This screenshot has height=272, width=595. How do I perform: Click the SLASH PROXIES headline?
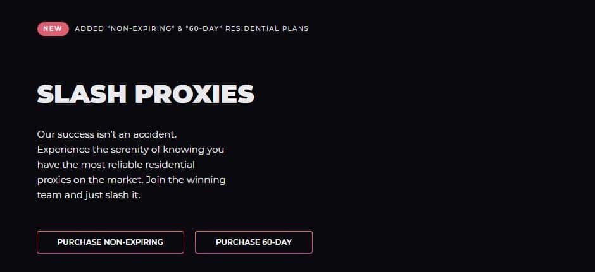point(146,94)
